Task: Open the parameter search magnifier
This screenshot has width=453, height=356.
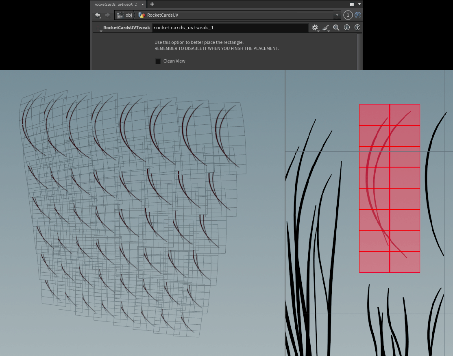Action: pyautogui.click(x=336, y=27)
